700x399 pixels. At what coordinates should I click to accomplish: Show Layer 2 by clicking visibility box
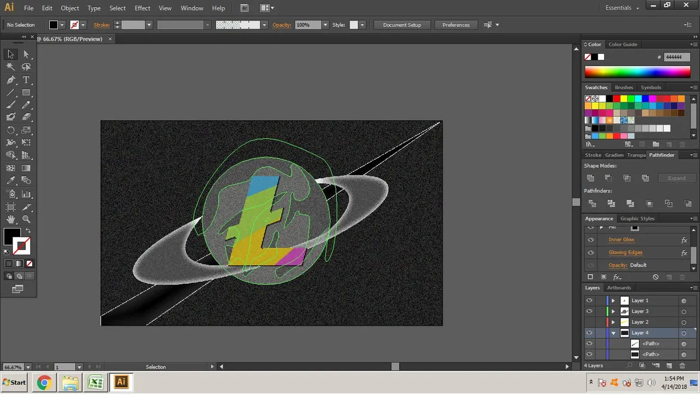click(x=589, y=322)
